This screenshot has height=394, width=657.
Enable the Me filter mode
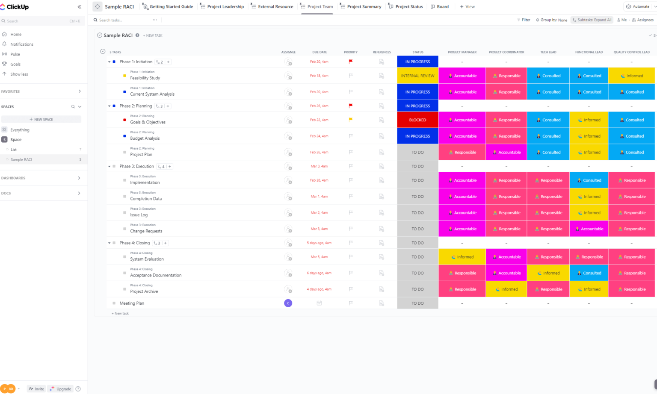click(621, 20)
